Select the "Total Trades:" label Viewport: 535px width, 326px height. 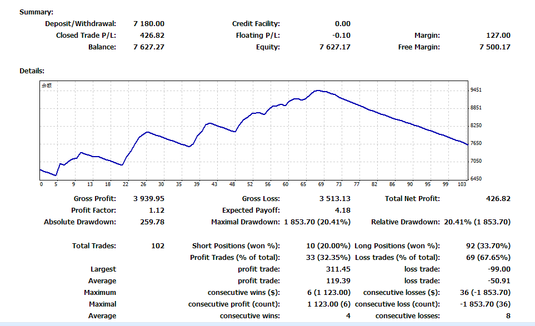coord(94,245)
